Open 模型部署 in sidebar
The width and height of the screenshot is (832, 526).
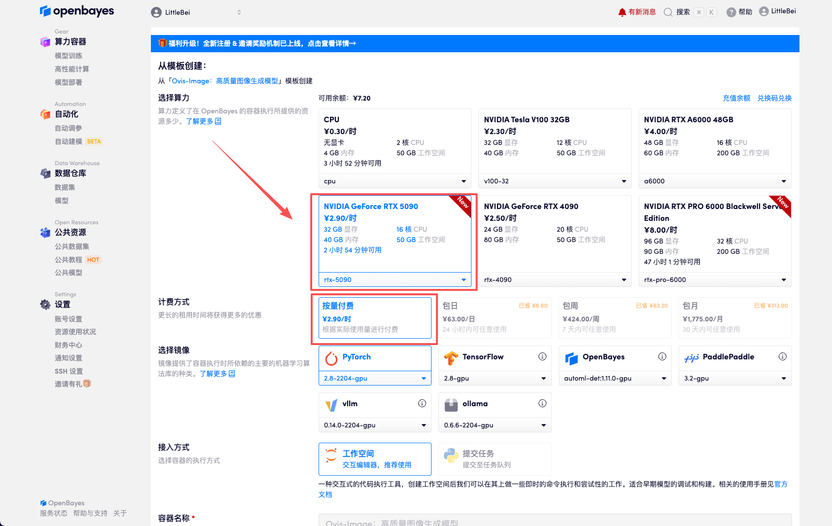click(69, 82)
